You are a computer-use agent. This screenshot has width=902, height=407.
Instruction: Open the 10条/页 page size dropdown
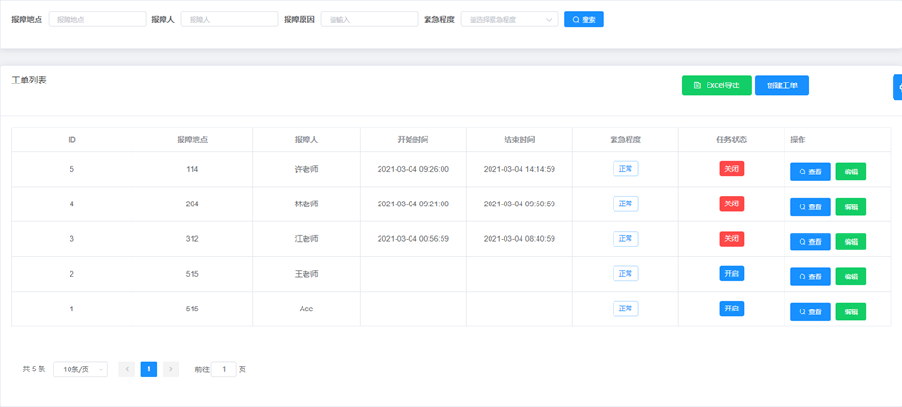click(80, 369)
